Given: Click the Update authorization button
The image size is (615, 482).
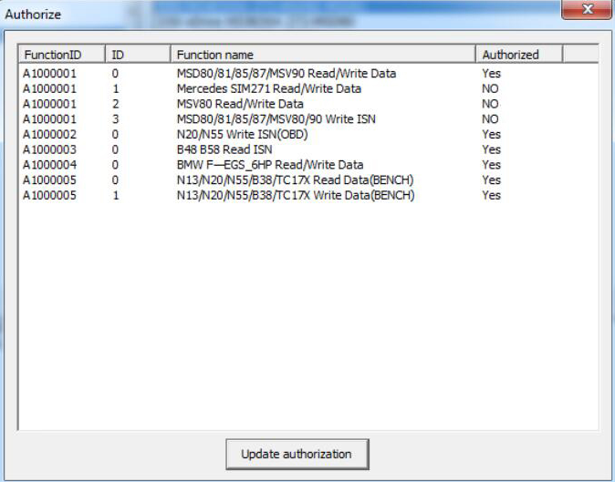Looking at the screenshot, I should [297, 454].
